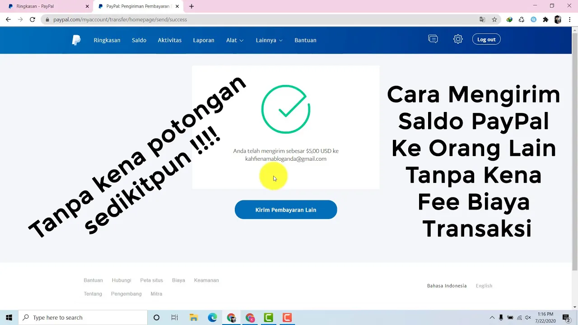This screenshot has height=325, width=578.
Task: Click the muted volume tray icon
Action: (528, 317)
